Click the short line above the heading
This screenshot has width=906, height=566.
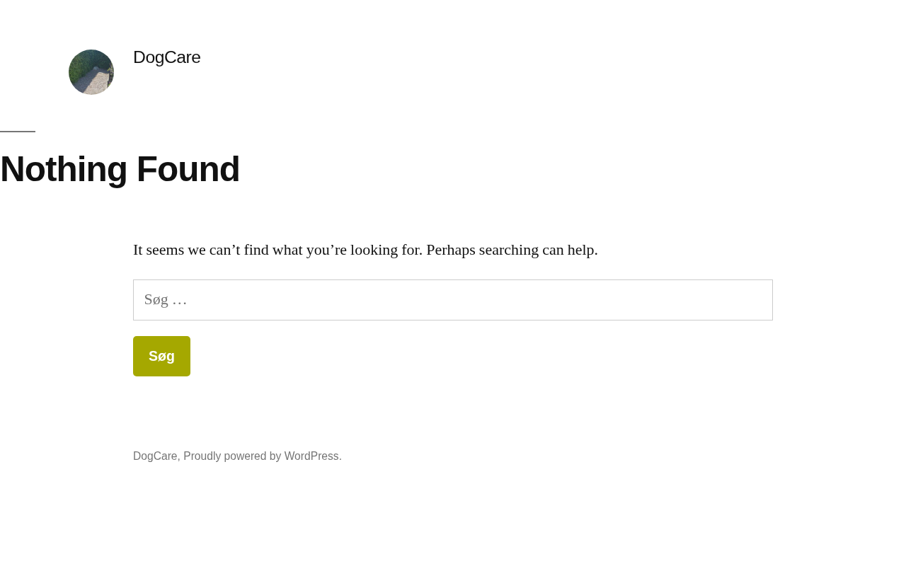18,132
